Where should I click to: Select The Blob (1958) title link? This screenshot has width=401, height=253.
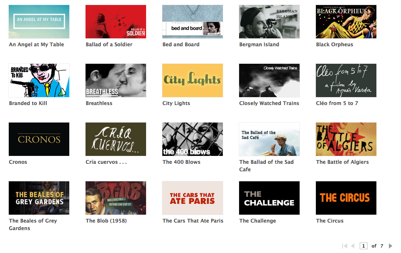(106, 221)
